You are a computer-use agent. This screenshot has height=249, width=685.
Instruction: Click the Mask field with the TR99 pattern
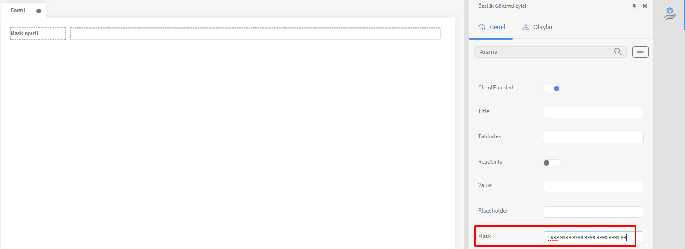[x=593, y=237]
